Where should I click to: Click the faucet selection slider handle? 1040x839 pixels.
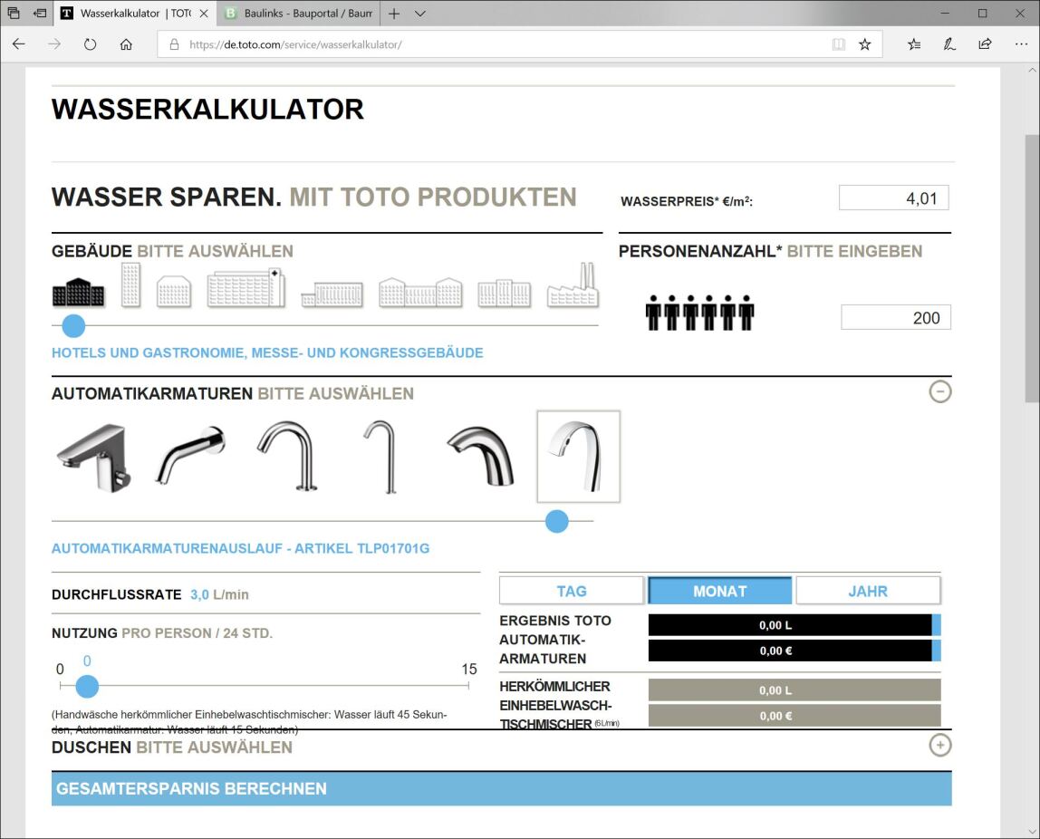pos(556,521)
